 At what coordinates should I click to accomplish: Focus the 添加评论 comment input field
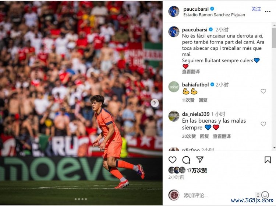[218, 195]
